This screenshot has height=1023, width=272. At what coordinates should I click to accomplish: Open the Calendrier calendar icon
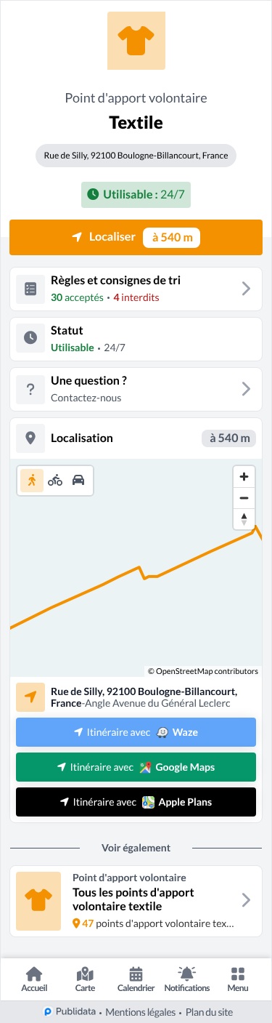(x=136, y=979)
